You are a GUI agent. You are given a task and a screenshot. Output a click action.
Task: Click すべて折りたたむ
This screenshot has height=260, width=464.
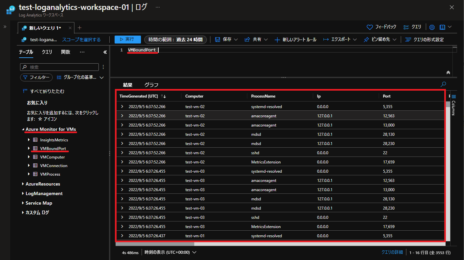pyautogui.click(x=43, y=91)
